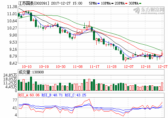The width and height of the screenshot is (168, 118).
Task: Click the RSI_B:48.71 indicator label
Action: [x=52, y=95]
